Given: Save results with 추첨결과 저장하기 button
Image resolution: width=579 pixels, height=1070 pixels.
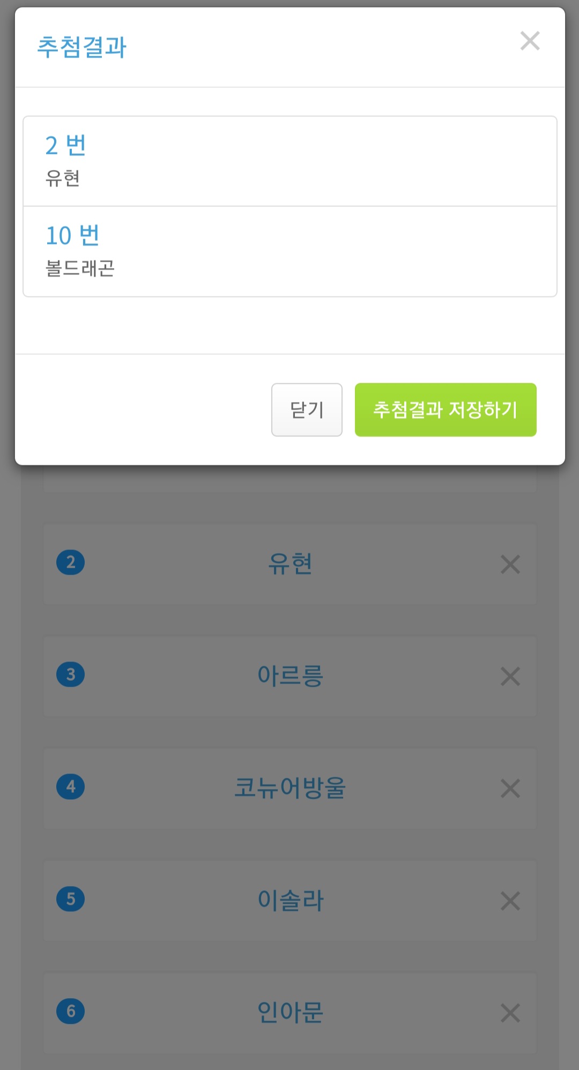Looking at the screenshot, I should 446,410.
